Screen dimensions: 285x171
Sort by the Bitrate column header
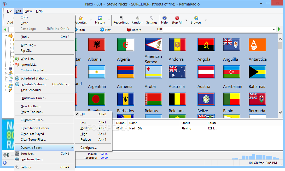(212, 123)
